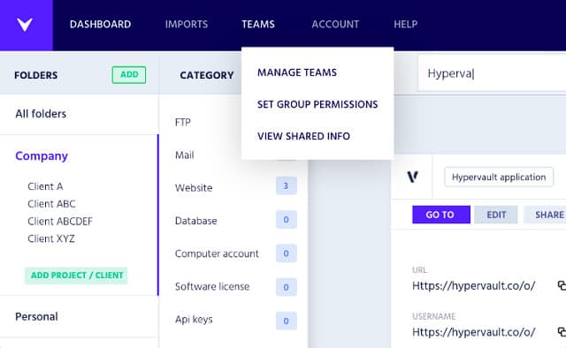
Task: Click the Category column header
Action: pyautogui.click(x=207, y=75)
